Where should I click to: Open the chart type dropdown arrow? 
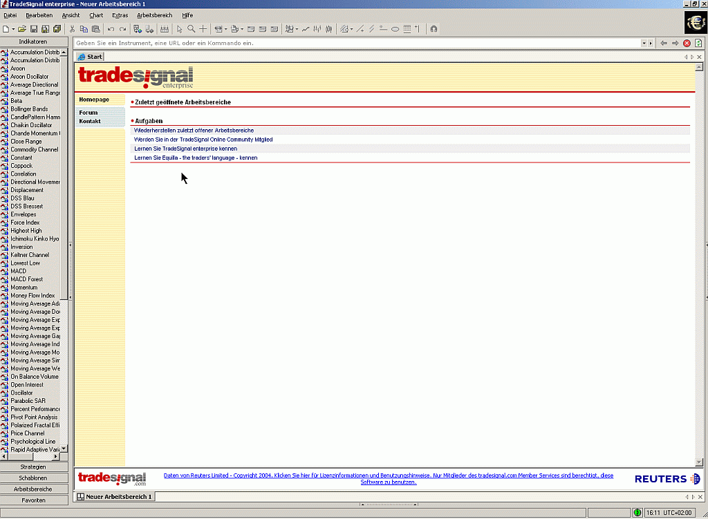point(297,29)
